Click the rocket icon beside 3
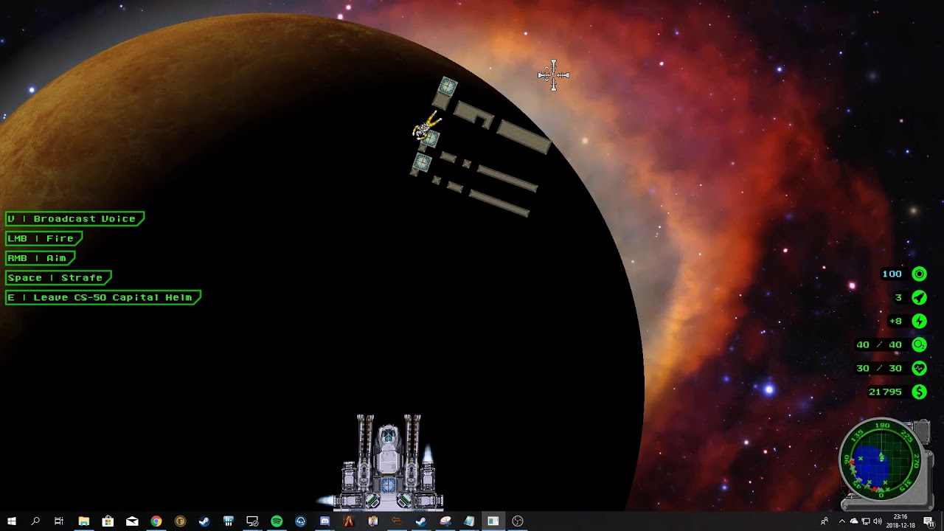Image resolution: width=944 pixels, height=531 pixels. point(919,297)
